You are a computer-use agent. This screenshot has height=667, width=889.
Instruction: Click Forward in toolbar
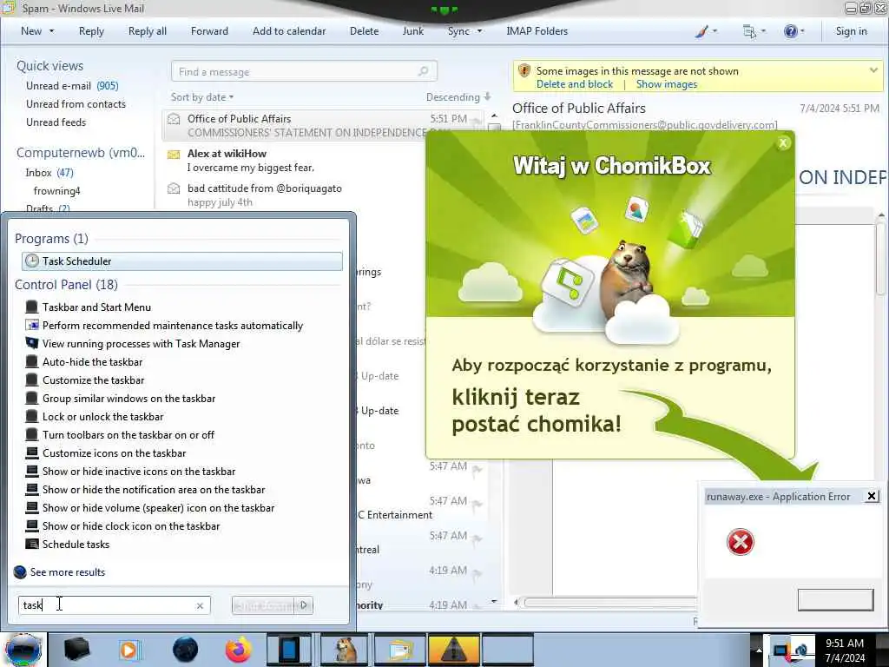tap(209, 31)
